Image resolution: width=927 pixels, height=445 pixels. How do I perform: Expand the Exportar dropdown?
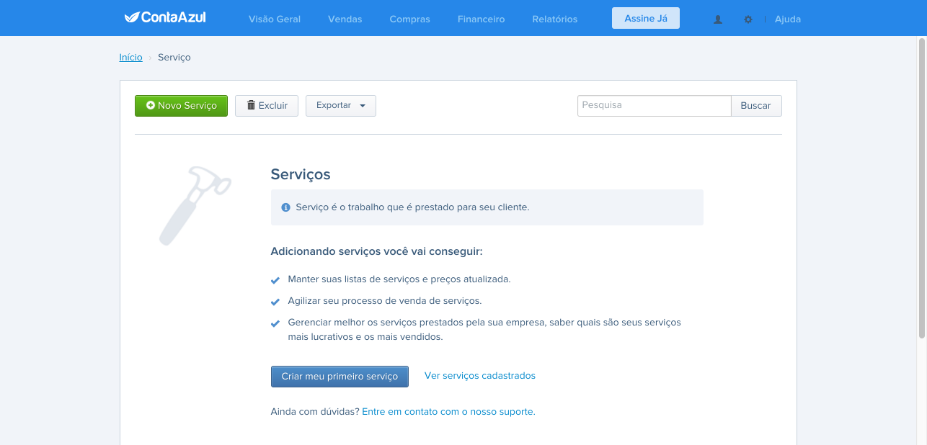click(x=341, y=106)
